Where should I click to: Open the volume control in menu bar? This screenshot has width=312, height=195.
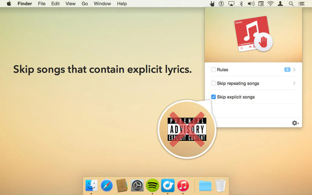point(251,4)
